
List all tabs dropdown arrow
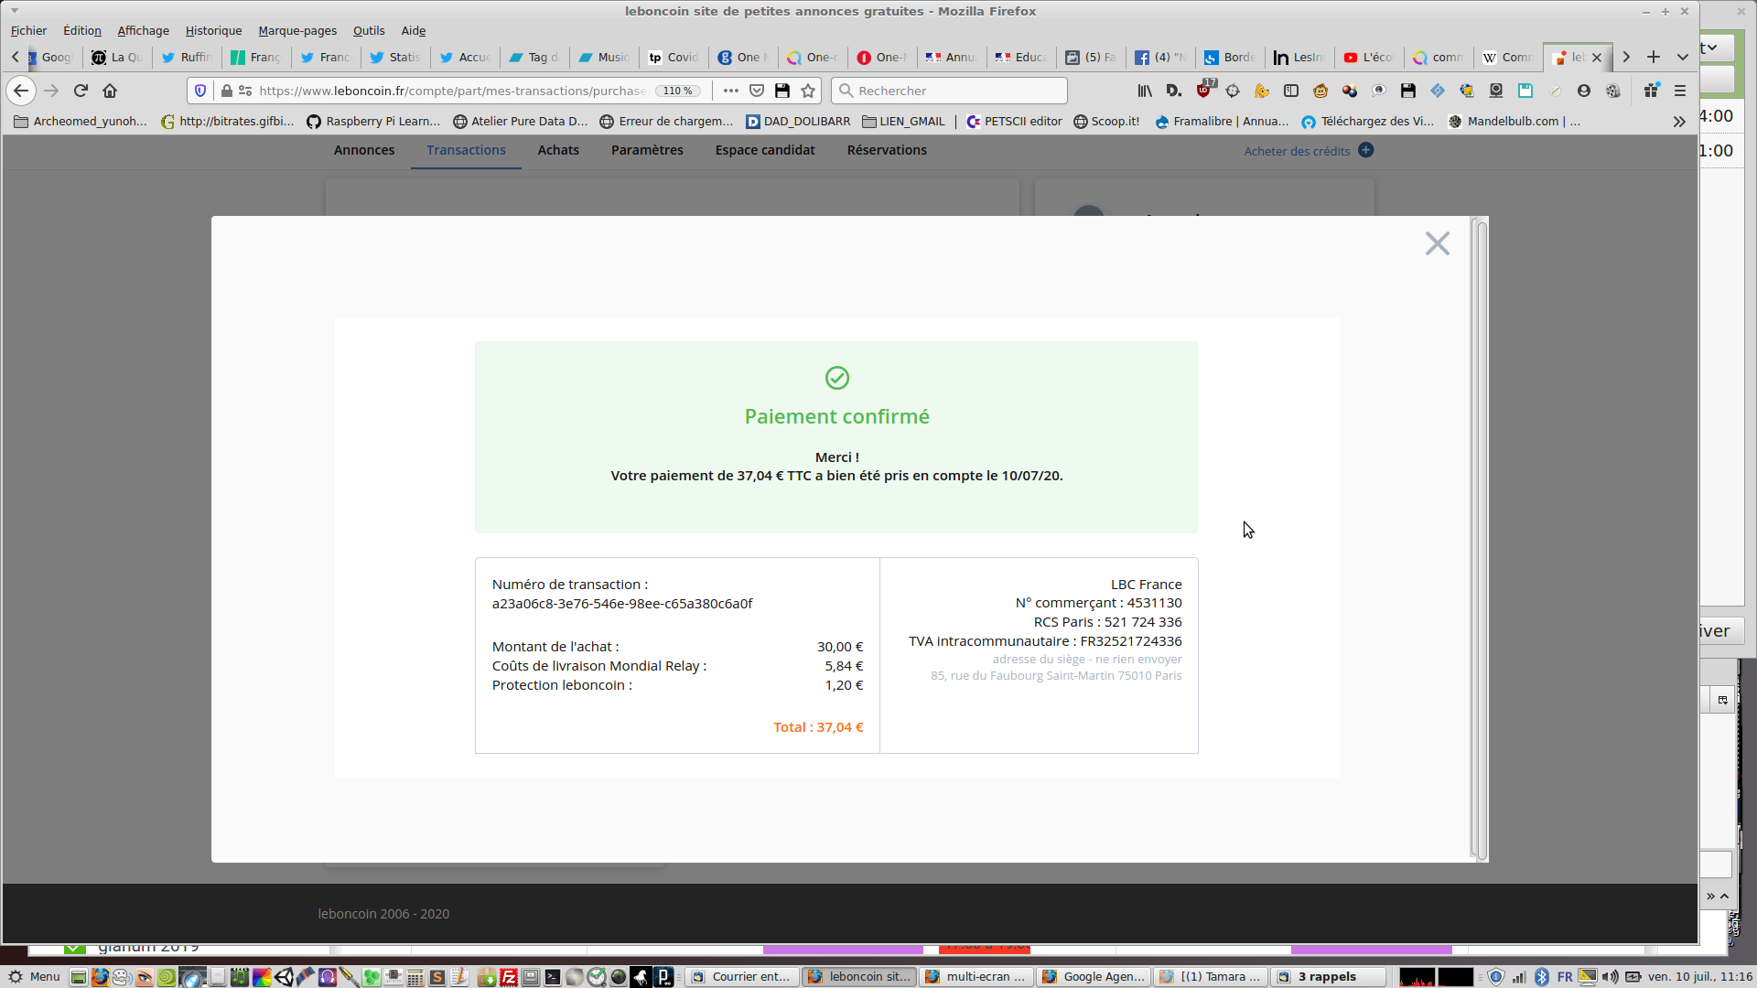coord(1682,57)
